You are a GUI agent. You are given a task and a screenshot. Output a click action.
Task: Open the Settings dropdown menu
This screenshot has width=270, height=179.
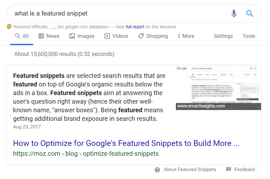click(x=223, y=36)
